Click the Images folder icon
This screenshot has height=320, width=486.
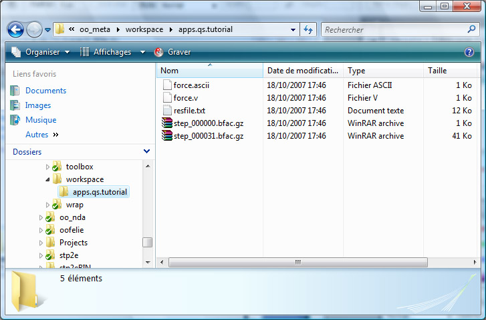(x=15, y=105)
